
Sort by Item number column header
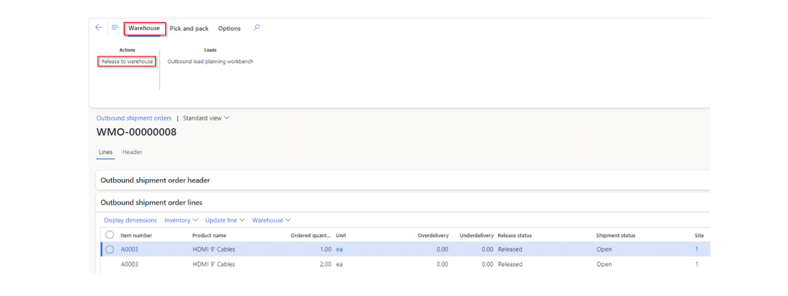[136, 236]
